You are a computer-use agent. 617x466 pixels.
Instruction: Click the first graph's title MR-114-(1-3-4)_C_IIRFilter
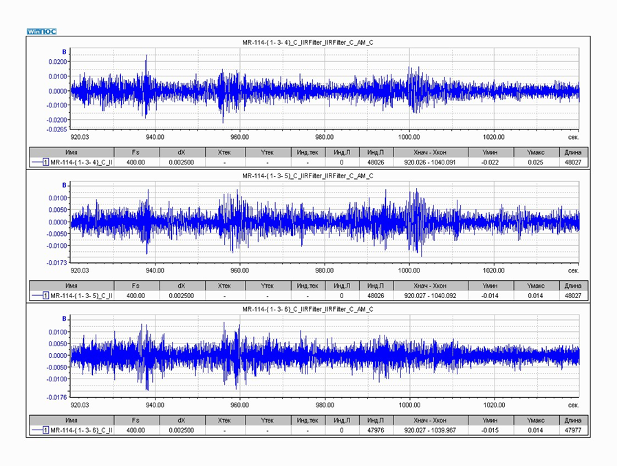tap(307, 43)
